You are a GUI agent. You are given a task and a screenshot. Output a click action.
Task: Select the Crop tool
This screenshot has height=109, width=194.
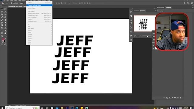click(2, 15)
